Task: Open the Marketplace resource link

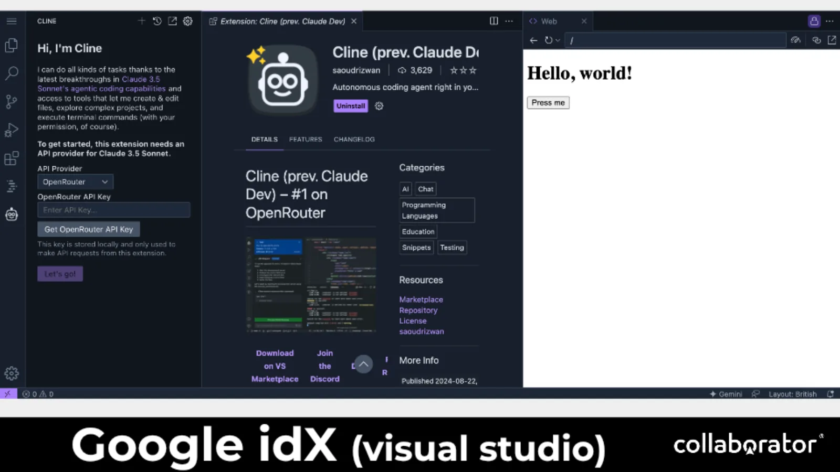Action: click(421, 299)
